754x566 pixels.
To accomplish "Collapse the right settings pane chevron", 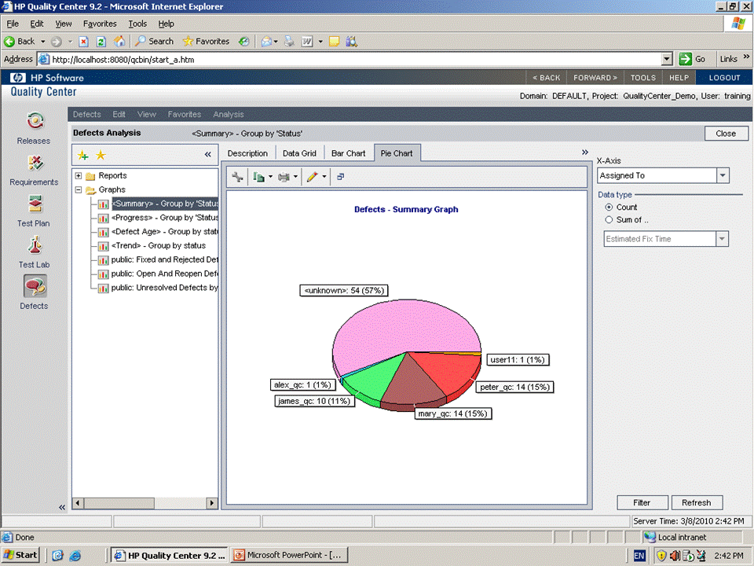I will [584, 152].
